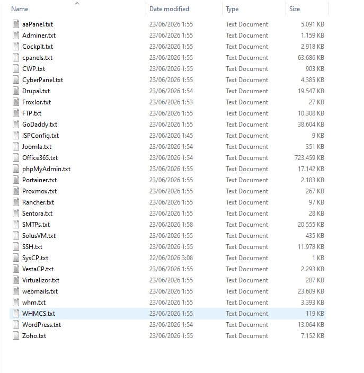Select the Office365.txt document icon
The width and height of the screenshot is (364, 373).
(16, 157)
